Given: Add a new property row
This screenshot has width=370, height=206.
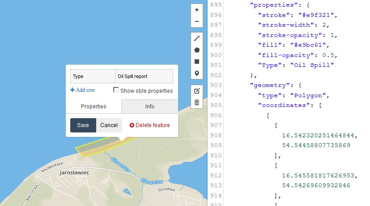Looking at the screenshot, I should point(83,90).
